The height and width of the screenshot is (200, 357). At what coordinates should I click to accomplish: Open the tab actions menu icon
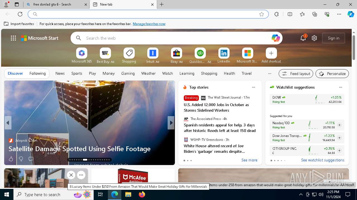pyautogui.click(x=17, y=4)
